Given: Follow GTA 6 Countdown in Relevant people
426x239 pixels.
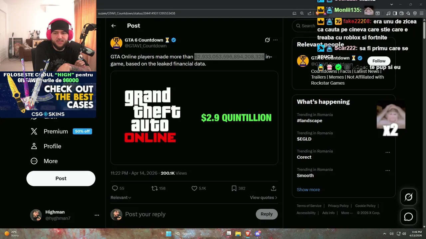Looking at the screenshot, I should 379,61.
